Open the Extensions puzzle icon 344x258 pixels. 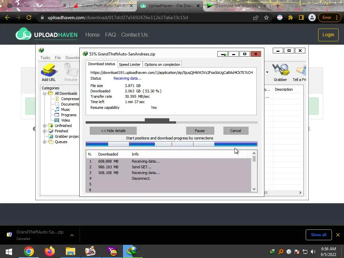point(291,17)
